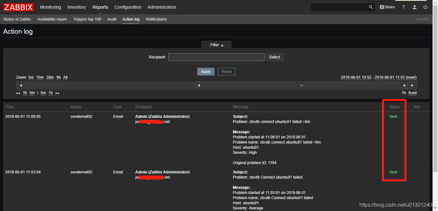Collapse the Filter panel
This screenshot has width=438, height=211.
pos(216,45)
